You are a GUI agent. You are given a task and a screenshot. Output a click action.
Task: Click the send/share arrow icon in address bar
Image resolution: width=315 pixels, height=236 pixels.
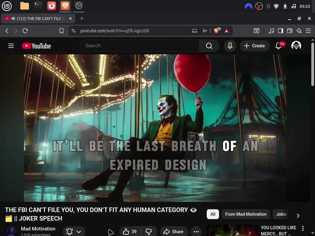tap(205, 31)
